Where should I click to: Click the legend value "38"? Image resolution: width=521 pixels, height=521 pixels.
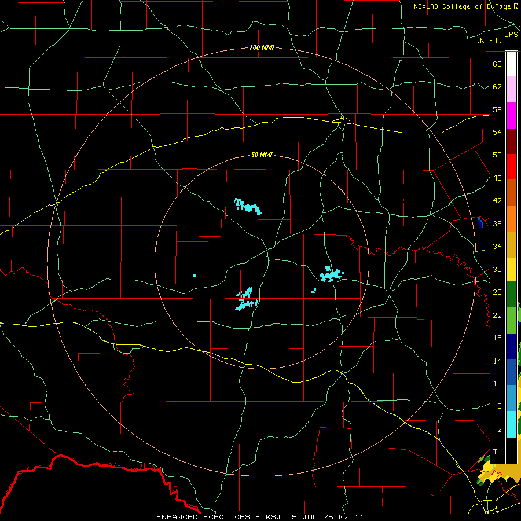497,224
